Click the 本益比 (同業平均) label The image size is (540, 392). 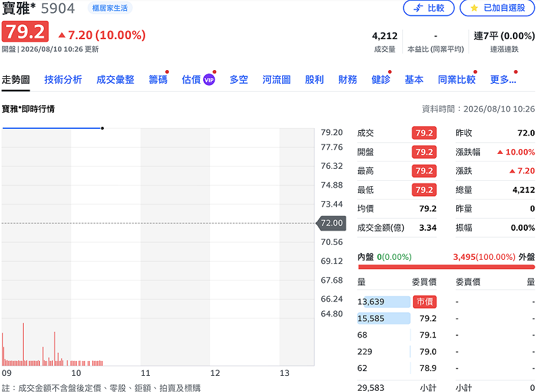(435, 49)
